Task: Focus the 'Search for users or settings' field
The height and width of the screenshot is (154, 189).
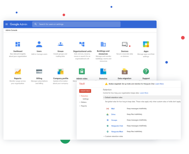Action: point(76,24)
